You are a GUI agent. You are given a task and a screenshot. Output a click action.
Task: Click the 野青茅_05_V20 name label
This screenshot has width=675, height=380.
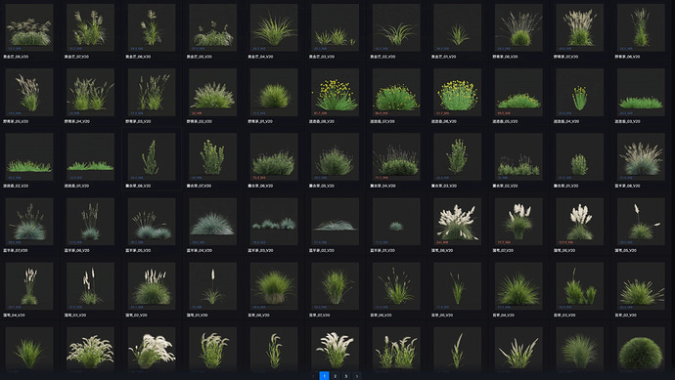coord(16,121)
